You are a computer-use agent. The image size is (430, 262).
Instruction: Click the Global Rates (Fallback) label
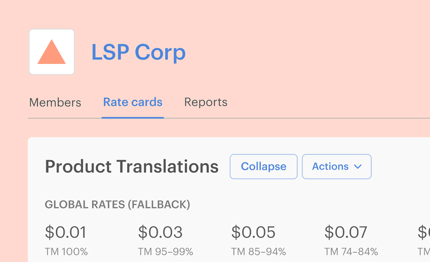point(117,205)
